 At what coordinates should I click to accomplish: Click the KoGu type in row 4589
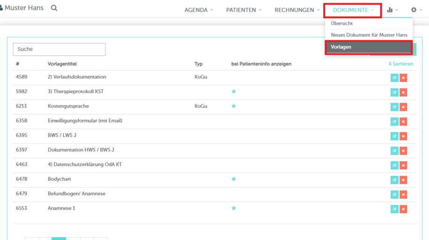[201, 77]
